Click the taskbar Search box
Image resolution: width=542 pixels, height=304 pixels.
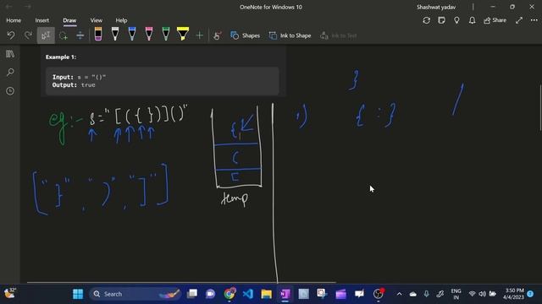tap(135, 294)
